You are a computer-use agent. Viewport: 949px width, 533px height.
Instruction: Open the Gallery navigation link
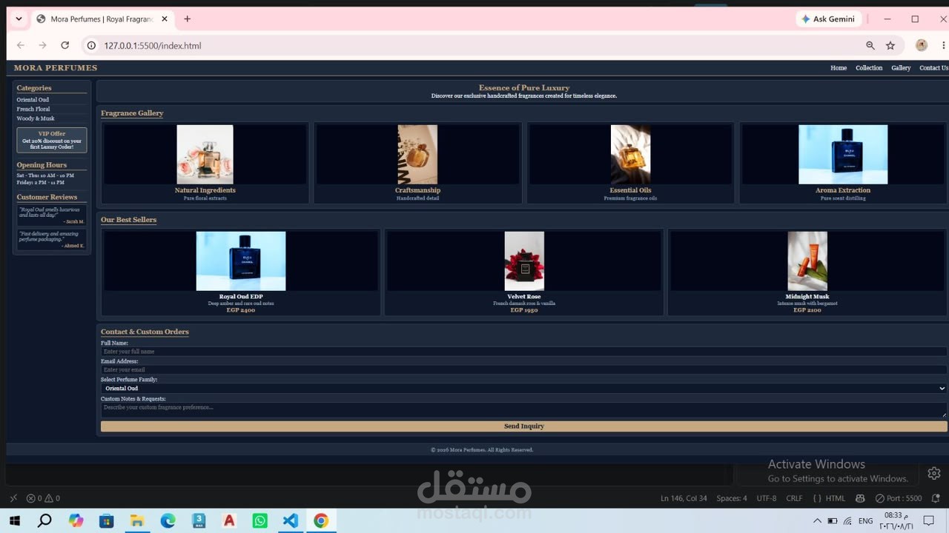(901, 68)
